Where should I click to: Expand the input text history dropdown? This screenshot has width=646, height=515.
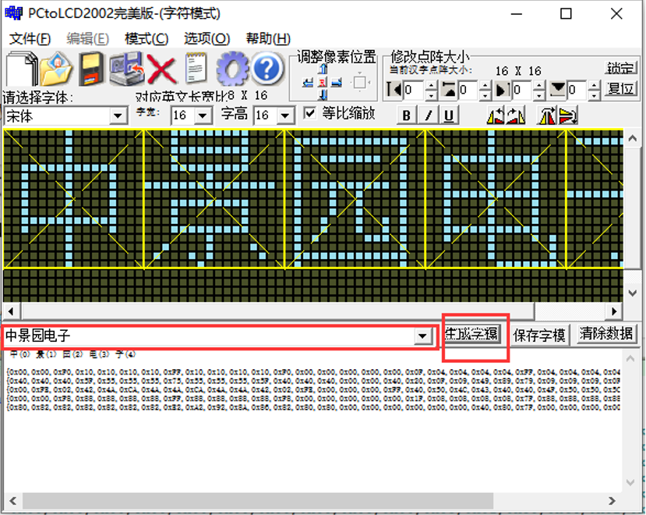[422, 336]
